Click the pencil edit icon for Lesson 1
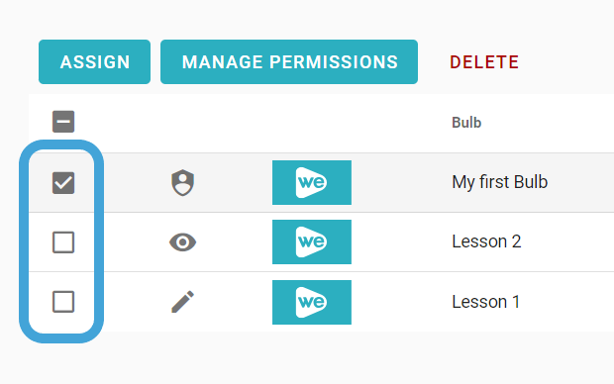This screenshot has height=384, width=614. tap(183, 302)
